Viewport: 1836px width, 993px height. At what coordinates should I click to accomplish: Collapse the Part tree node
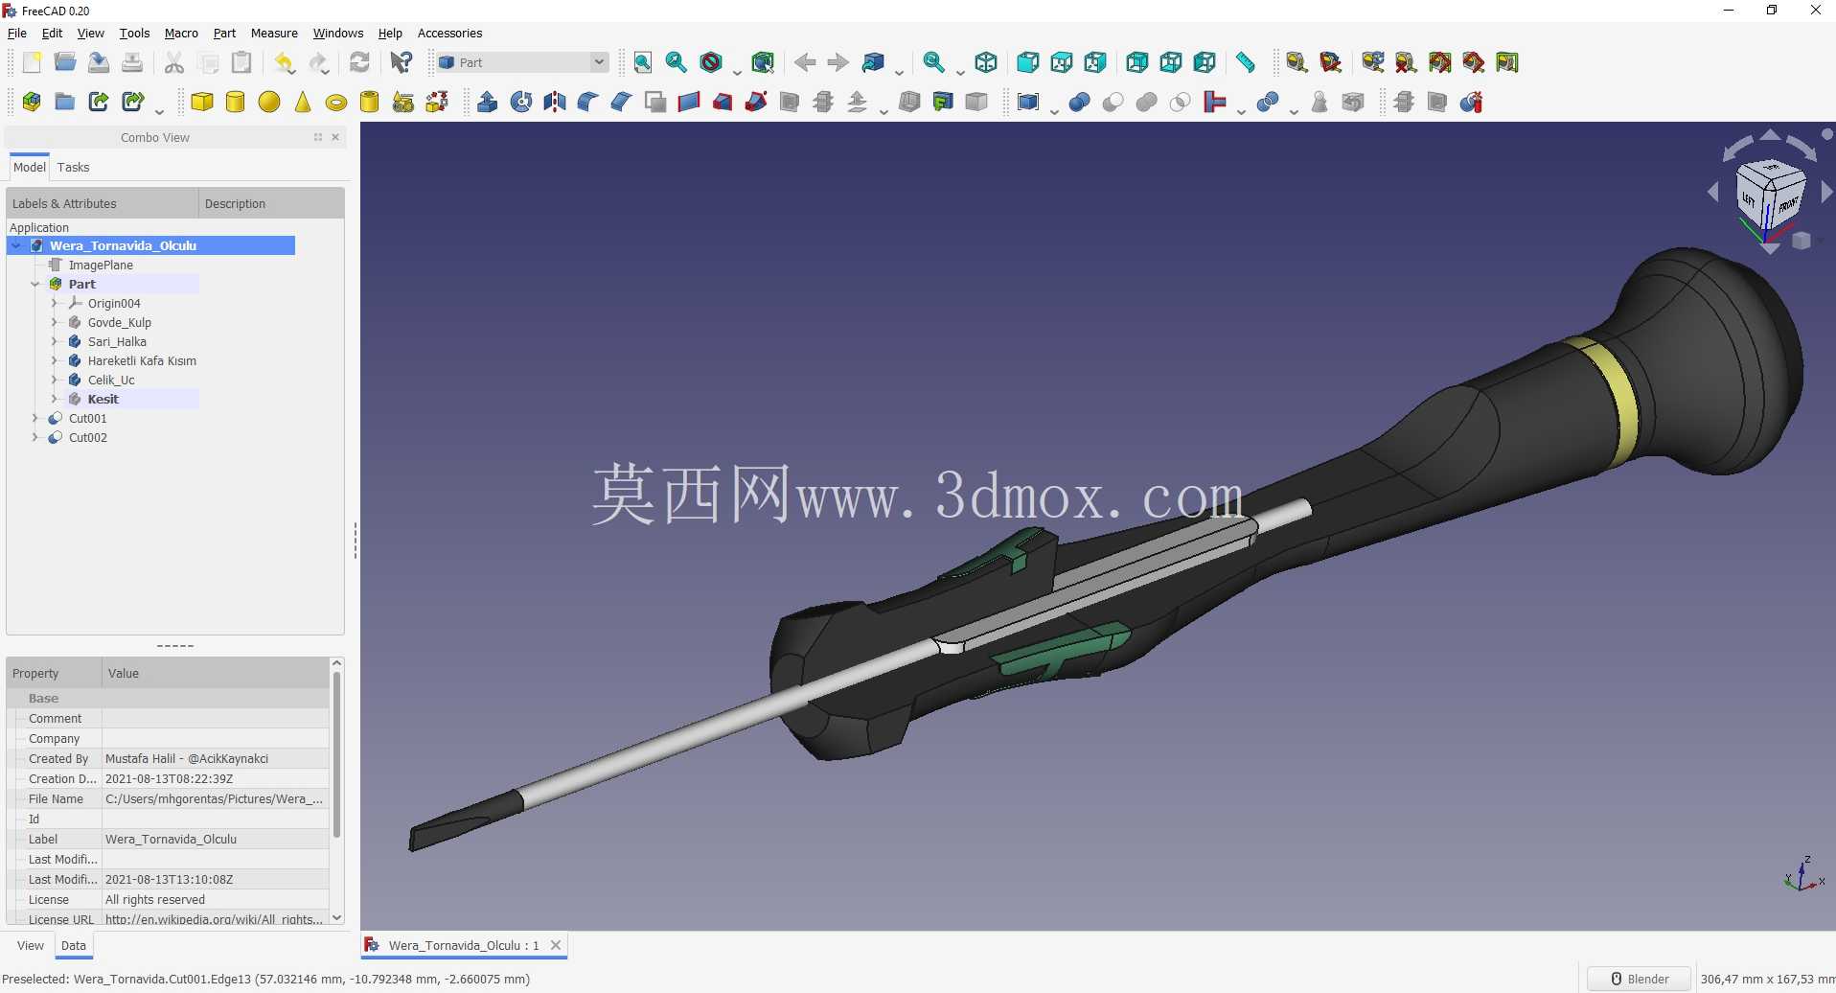pyautogui.click(x=35, y=284)
